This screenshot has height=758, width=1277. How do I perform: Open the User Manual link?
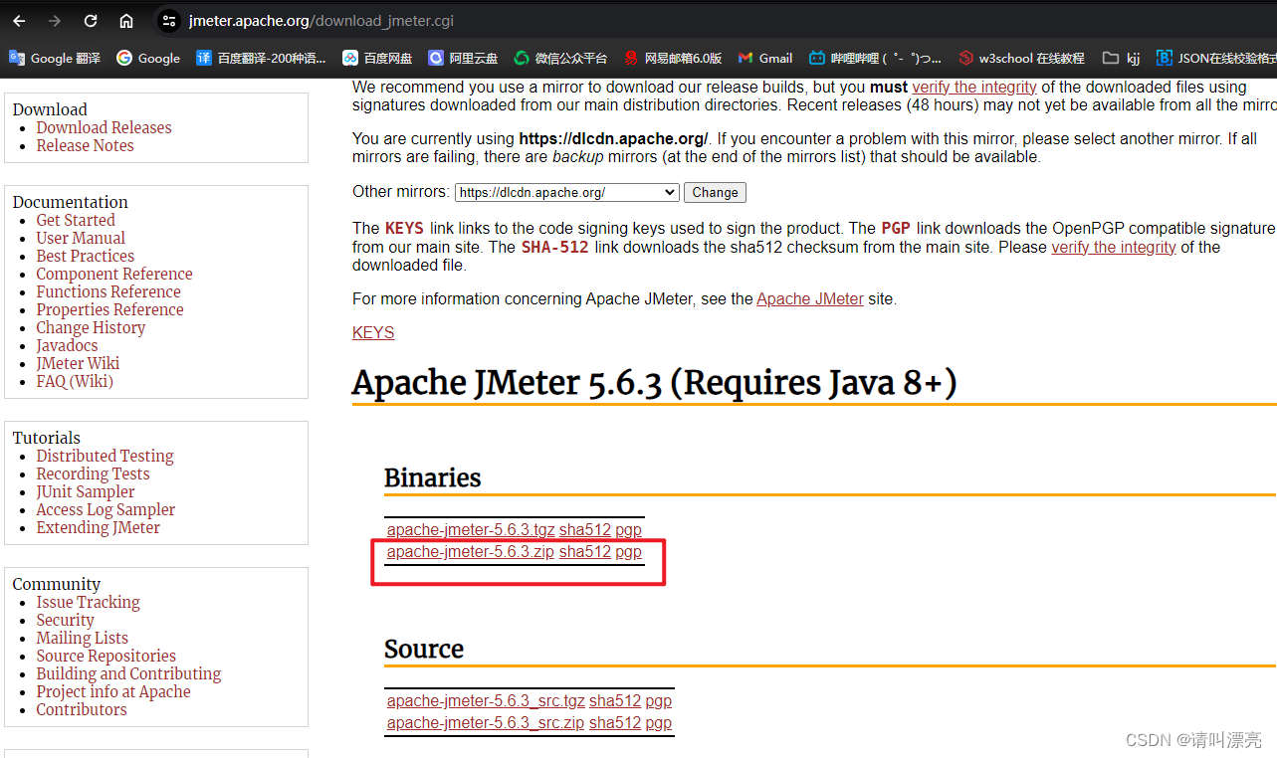coord(81,238)
